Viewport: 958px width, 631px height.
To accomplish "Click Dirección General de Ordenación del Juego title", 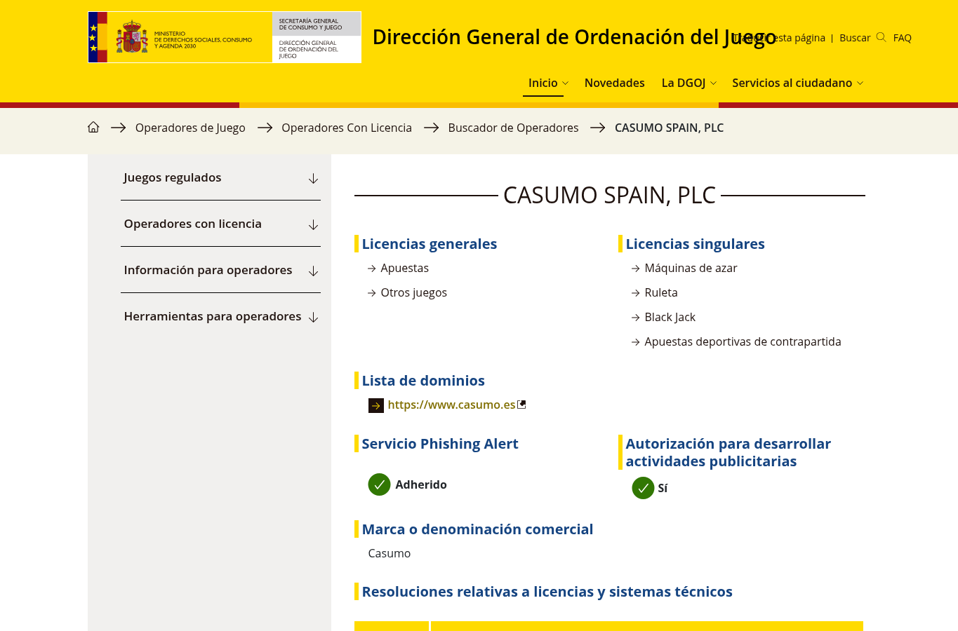I will point(574,37).
